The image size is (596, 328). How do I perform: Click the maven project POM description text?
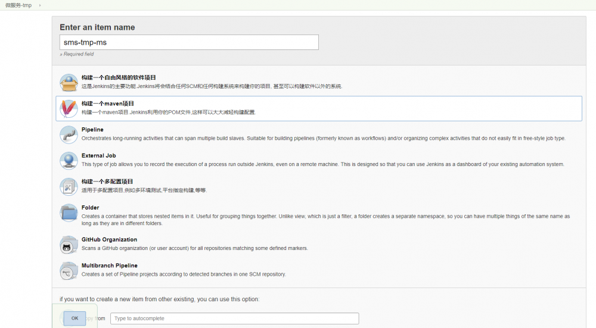(169, 113)
